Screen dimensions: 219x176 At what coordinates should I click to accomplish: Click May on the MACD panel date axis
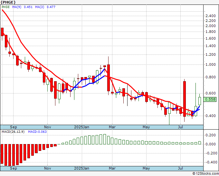[x=146, y=168]
